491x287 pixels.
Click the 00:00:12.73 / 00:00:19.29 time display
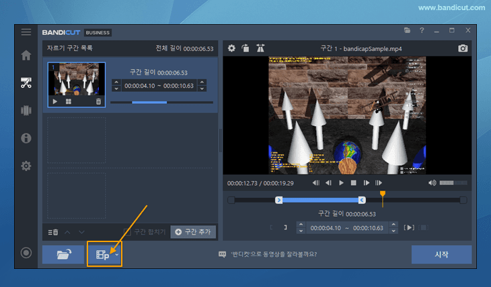pos(260,183)
